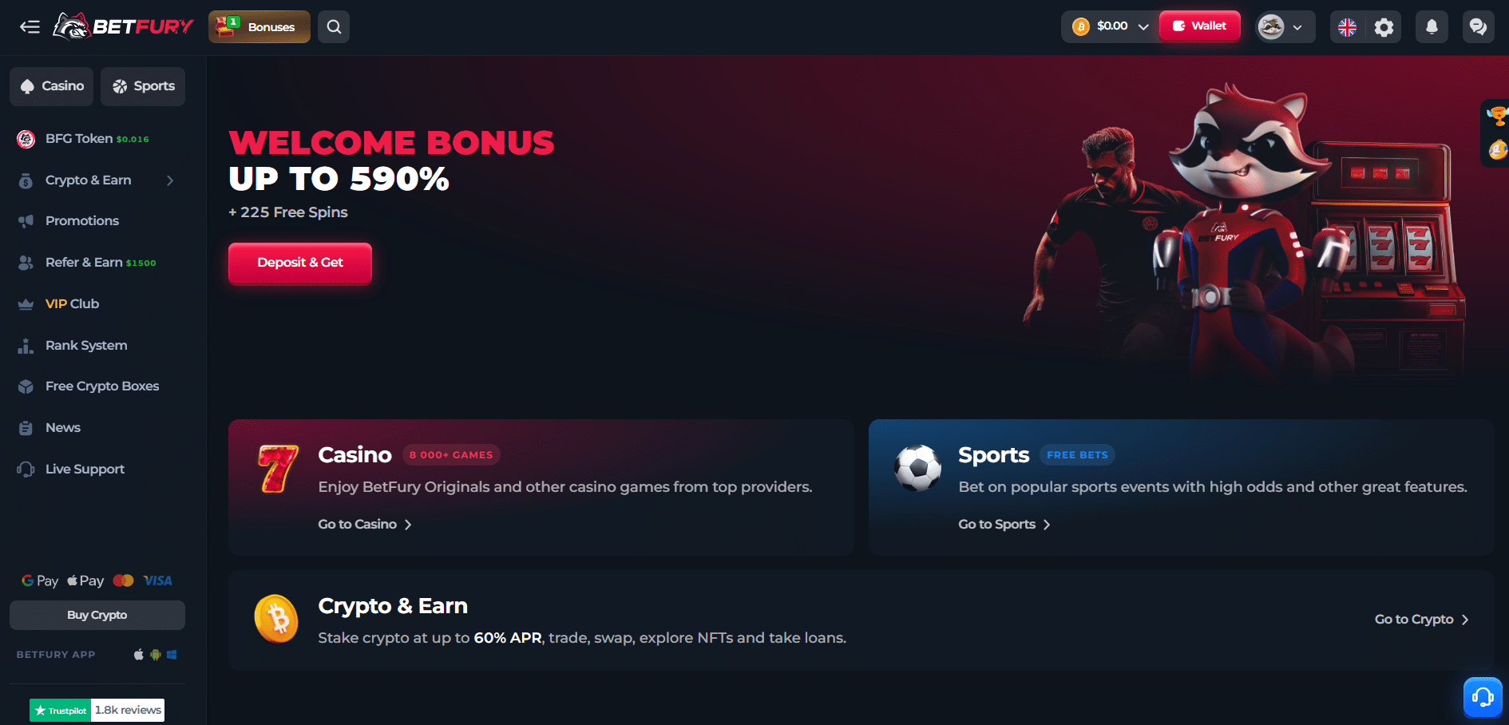Switch to the Casino tab
The width and height of the screenshot is (1509, 725).
pos(52,86)
